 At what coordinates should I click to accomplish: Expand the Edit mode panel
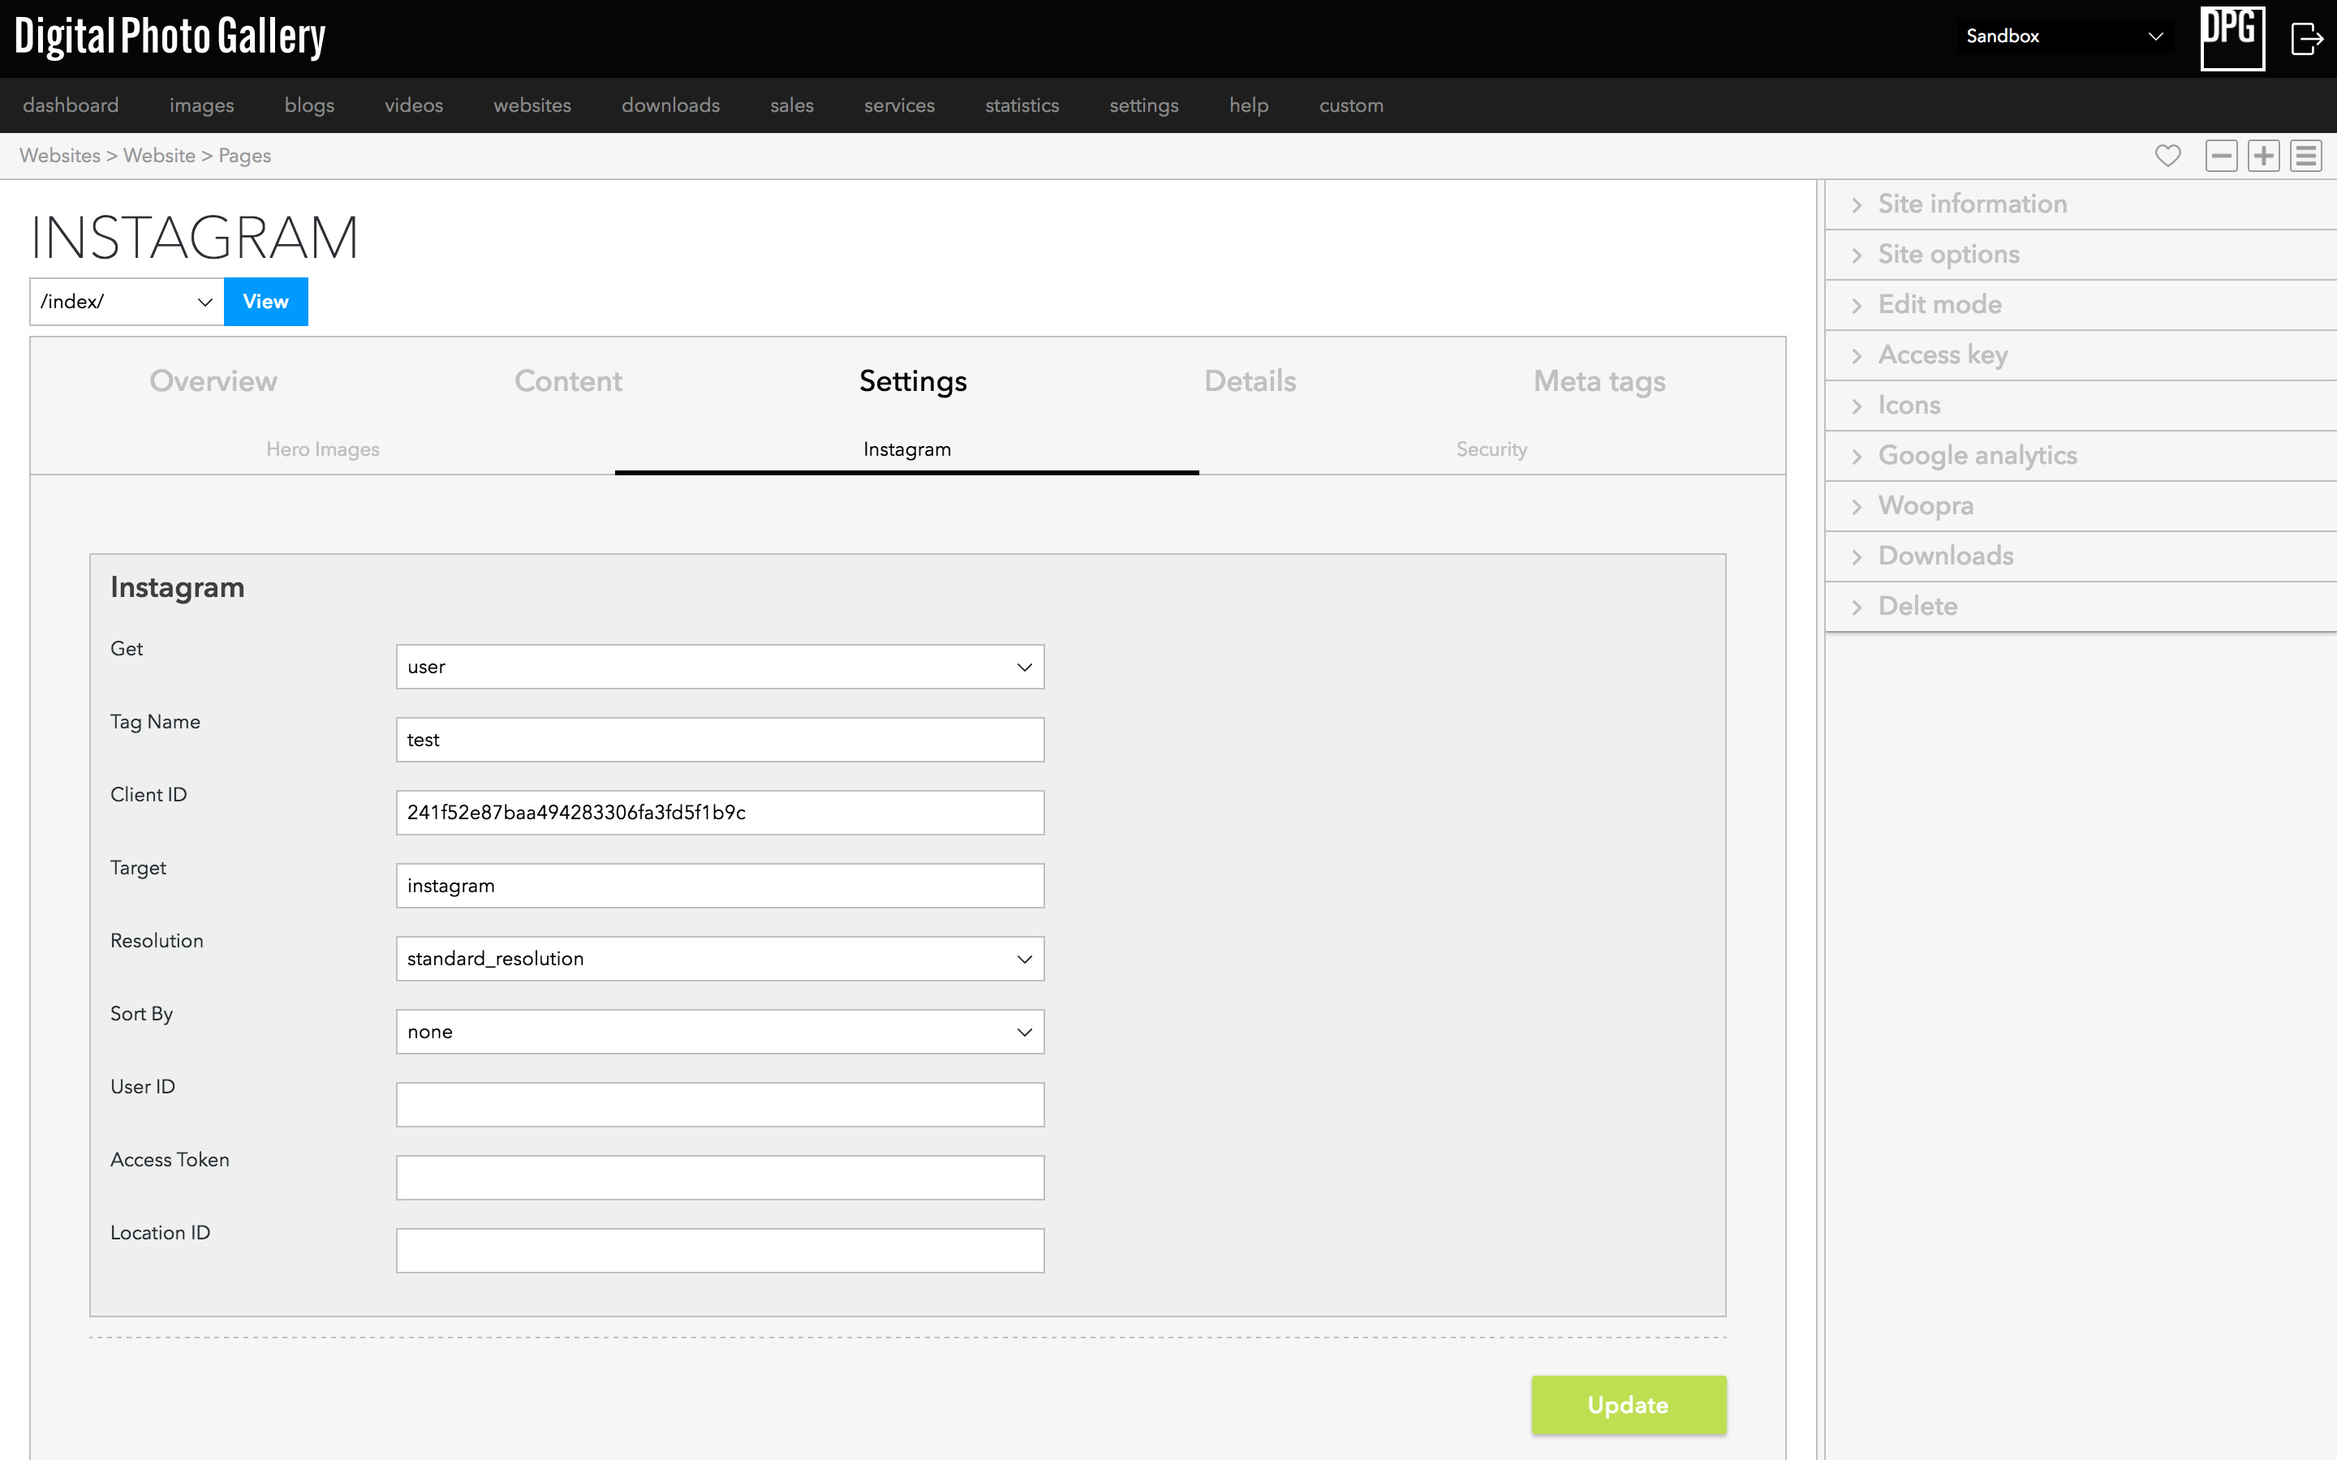[2080, 304]
